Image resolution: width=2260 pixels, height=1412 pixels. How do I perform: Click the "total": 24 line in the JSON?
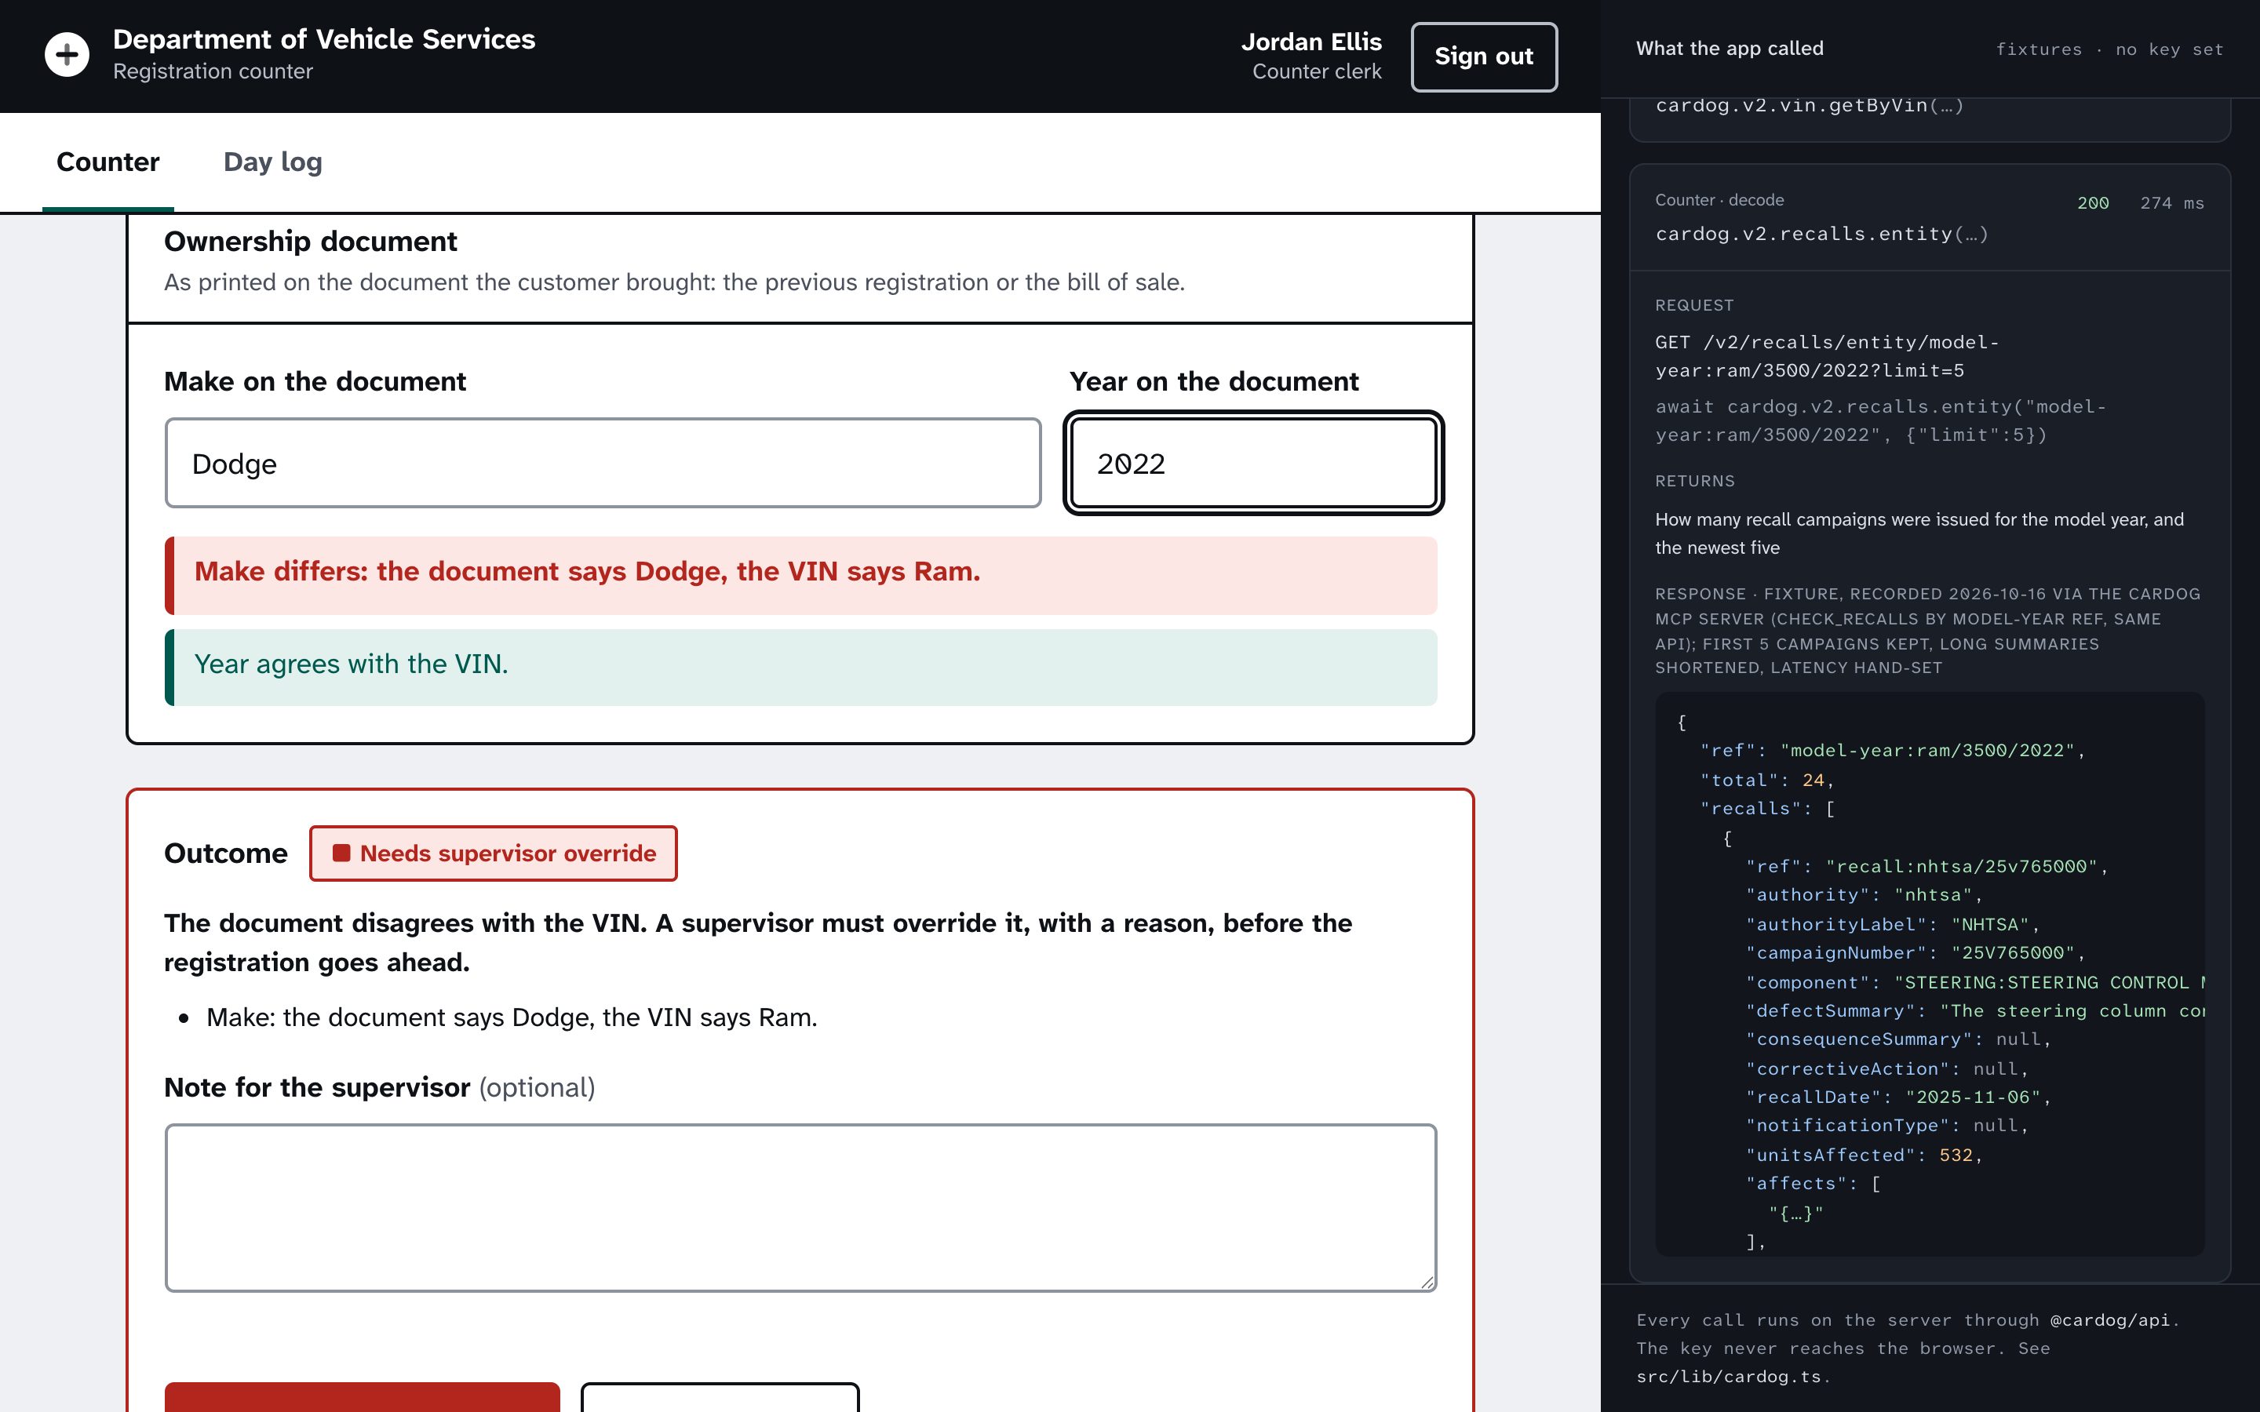point(1768,780)
